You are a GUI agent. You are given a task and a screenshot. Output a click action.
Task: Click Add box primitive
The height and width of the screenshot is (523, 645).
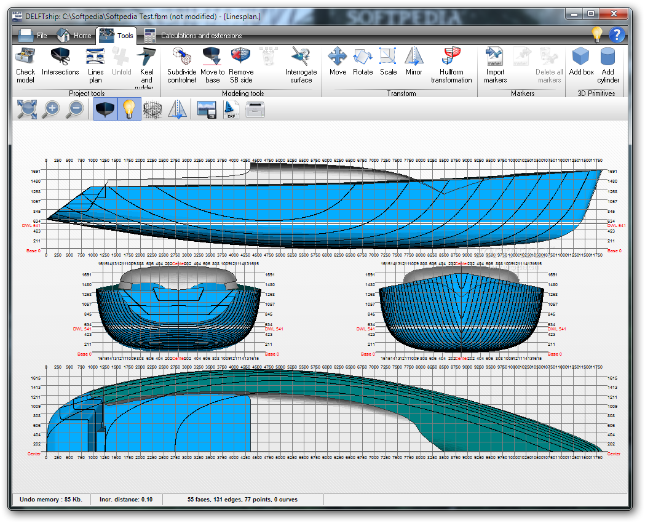click(x=581, y=62)
